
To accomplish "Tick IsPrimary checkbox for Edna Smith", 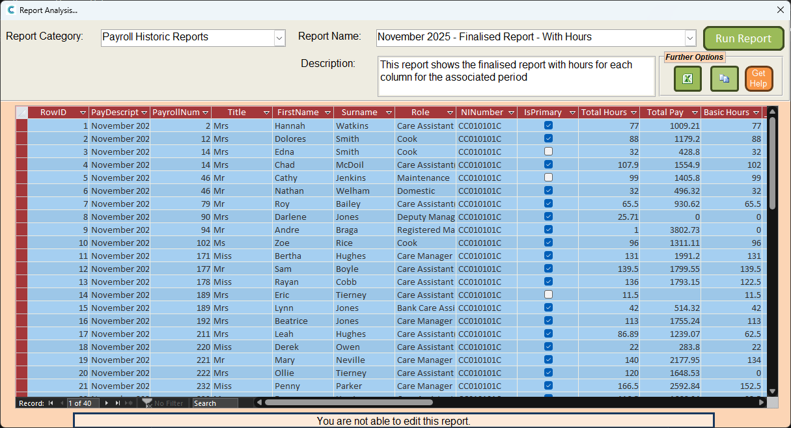I will 548,152.
